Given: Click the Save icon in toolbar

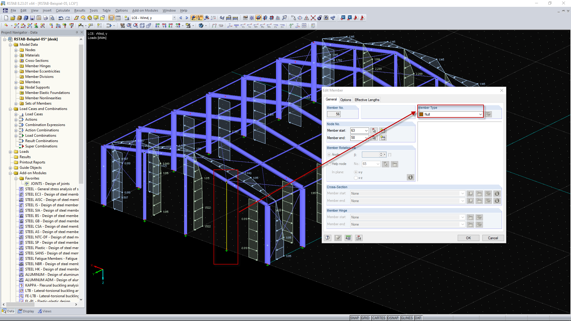Looking at the screenshot, I should (32, 18).
